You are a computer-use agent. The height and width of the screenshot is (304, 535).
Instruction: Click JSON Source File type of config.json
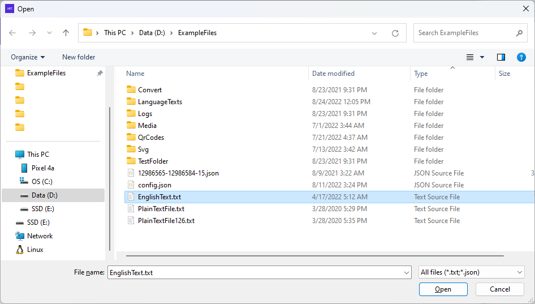[x=439, y=185]
